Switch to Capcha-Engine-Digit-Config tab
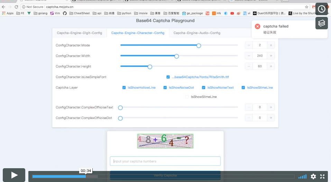Viewport: 331px width, 182px height. point(79,33)
